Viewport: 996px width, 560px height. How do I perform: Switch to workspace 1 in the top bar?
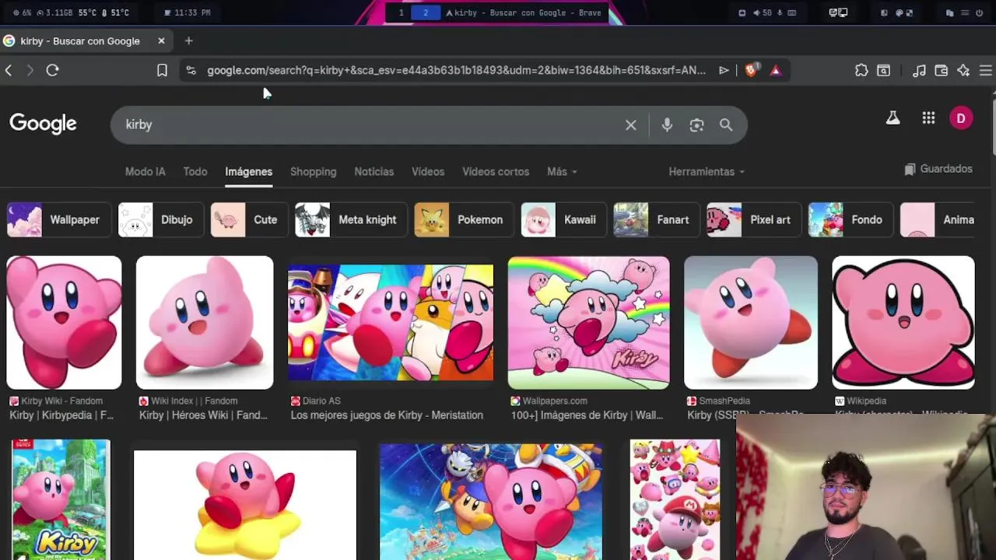click(401, 12)
